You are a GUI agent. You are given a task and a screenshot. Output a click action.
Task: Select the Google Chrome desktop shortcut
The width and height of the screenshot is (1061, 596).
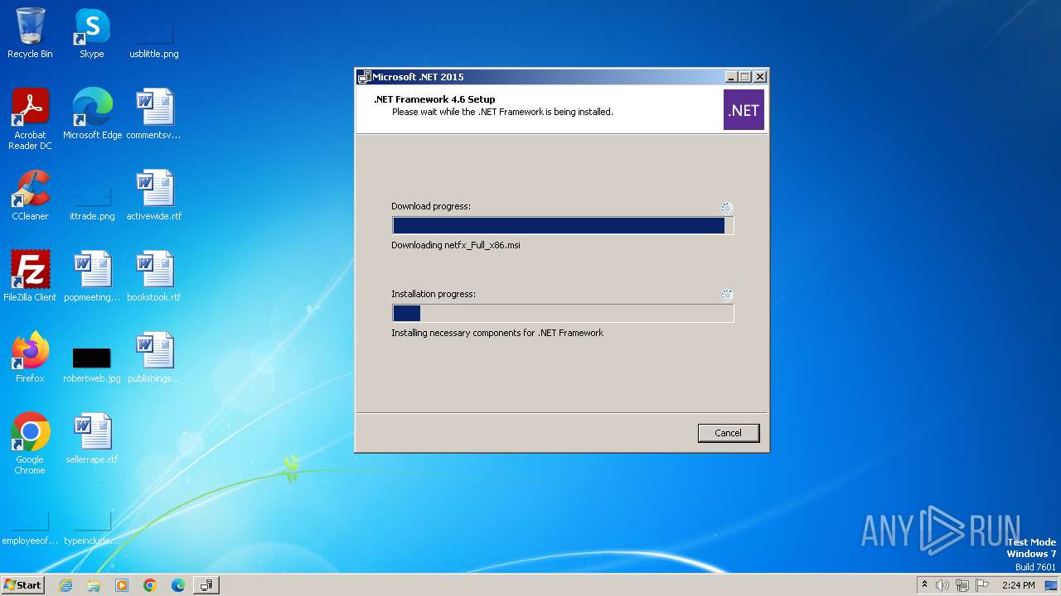click(x=30, y=445)
